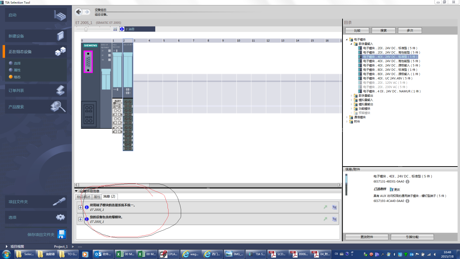Click info icon next to 6ES7193-4CA40-0AA0
The image size is (460, 259).
[408, 201]
